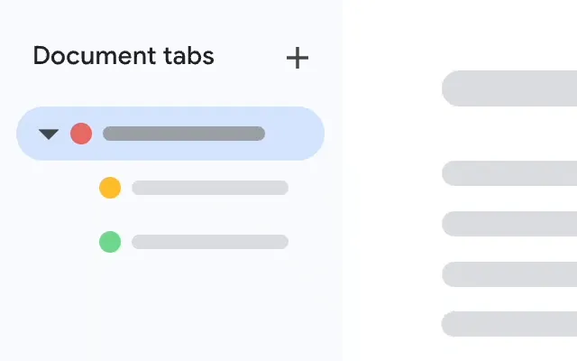Click the second body text line in the document
Viewport: 577px width, 361px height.
point(509,223)
